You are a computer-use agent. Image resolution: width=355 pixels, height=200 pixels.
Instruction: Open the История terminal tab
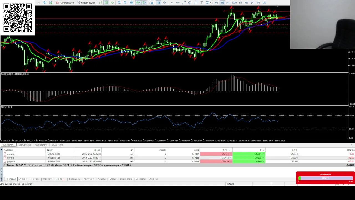[x=35, y=179]
